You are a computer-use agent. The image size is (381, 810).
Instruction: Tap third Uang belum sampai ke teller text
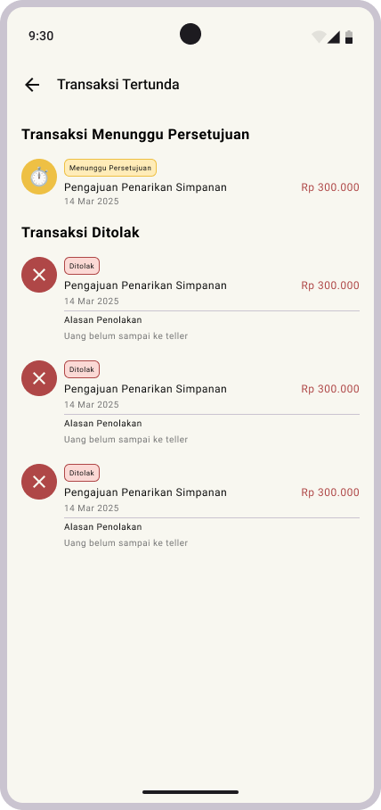(x=126, y=543)
